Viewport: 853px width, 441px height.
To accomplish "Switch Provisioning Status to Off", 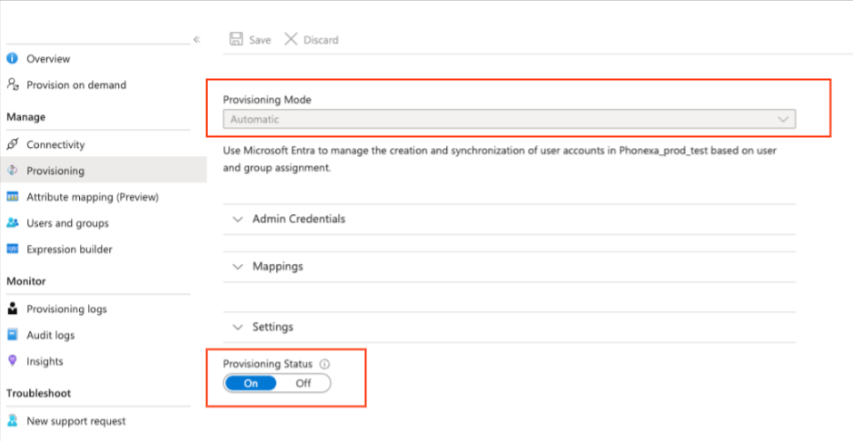I will coord(303,383).
